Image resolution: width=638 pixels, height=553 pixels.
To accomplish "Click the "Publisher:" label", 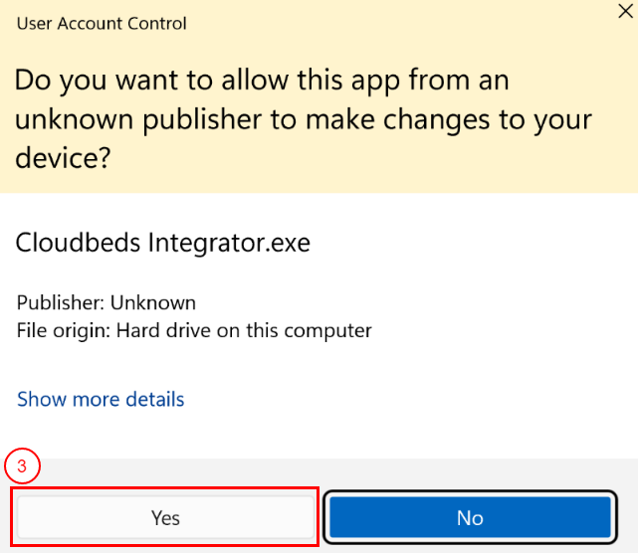I will coord(61,302).
